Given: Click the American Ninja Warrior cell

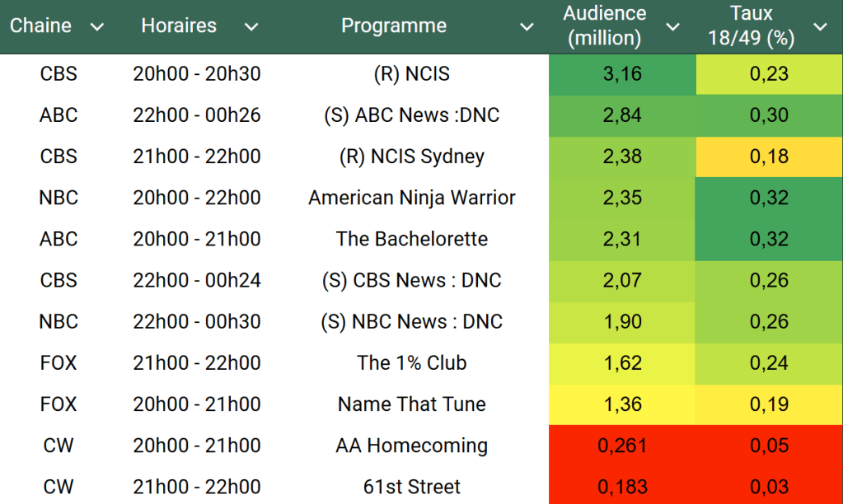Looking at the screenshot, I should pyautogui.click(x=411, y=198).
